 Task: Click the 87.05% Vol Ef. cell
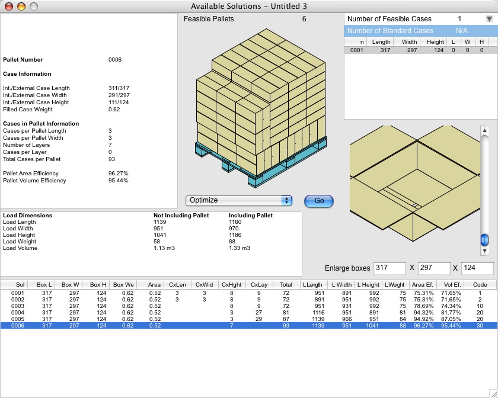451,319
